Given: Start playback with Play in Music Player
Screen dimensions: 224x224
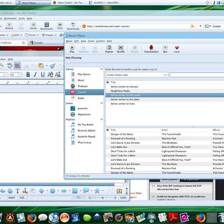Looking at the screenshot, I should (x=72, y=49).
